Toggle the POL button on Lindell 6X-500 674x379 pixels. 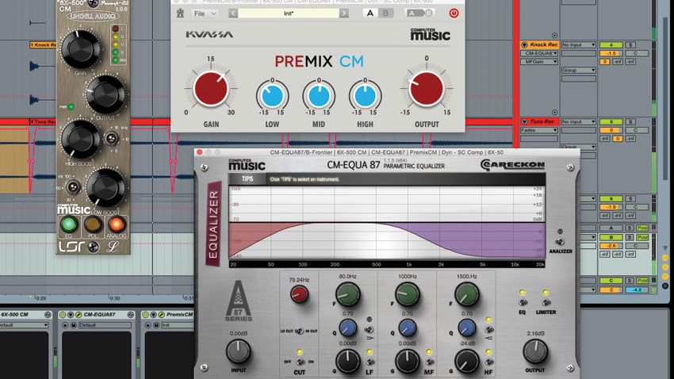[93, 224]
